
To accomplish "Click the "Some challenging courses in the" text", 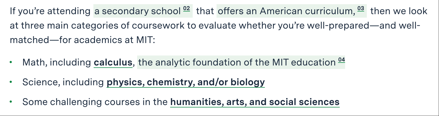I will [95, 102].
